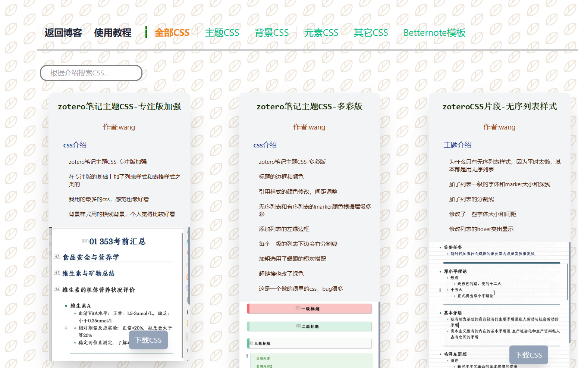Click title zoteroCSS片段-无序列表样式
This screenshot has height=368, width=578.
500,106
